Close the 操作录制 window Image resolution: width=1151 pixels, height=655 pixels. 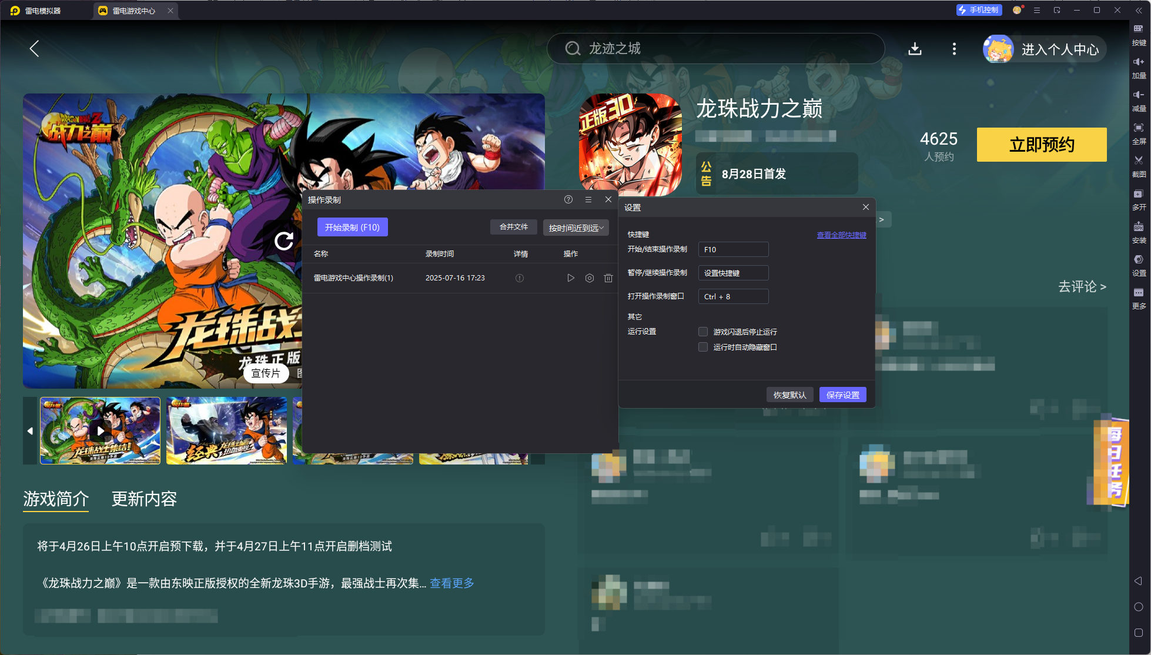(608, 199)
